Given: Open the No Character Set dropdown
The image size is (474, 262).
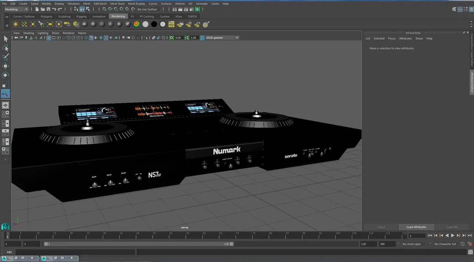Looking at the screenshot, I should point(445,244).
